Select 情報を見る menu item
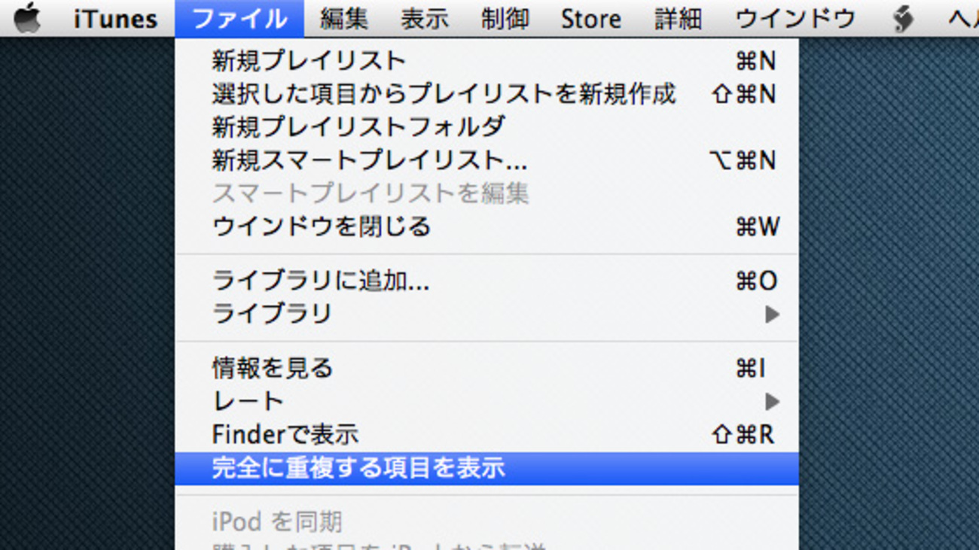 coord(486,369)
